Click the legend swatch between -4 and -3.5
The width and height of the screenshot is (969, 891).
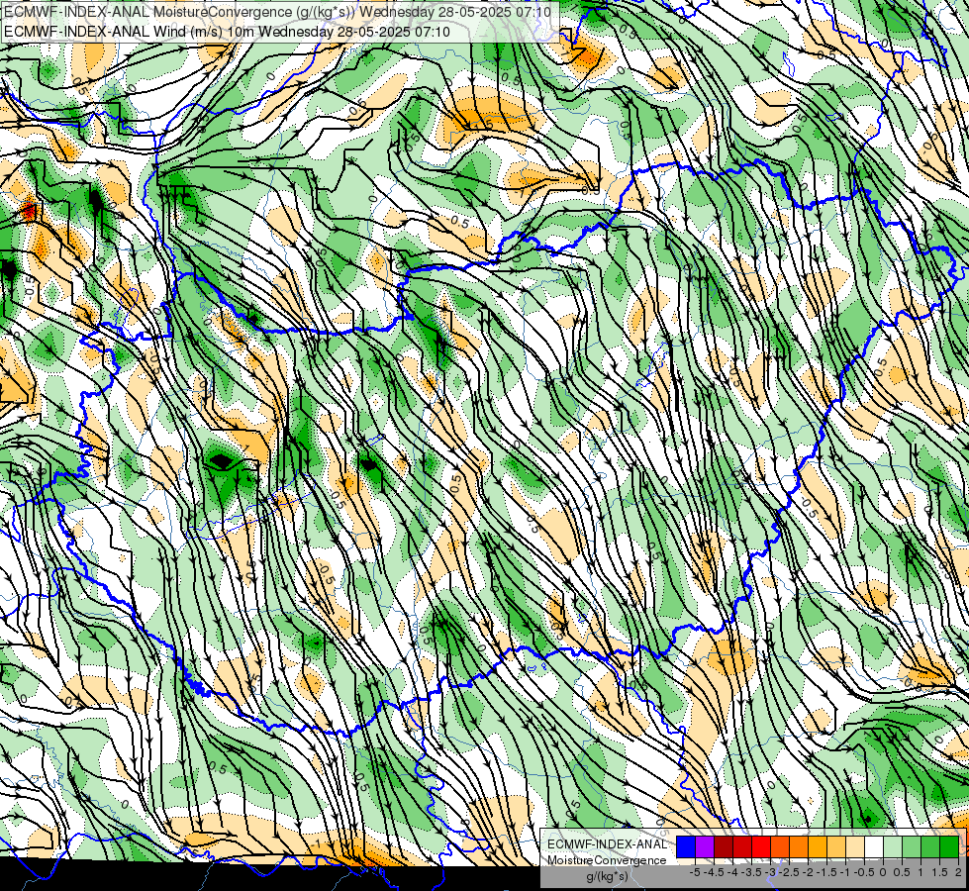tap(742, 846)
